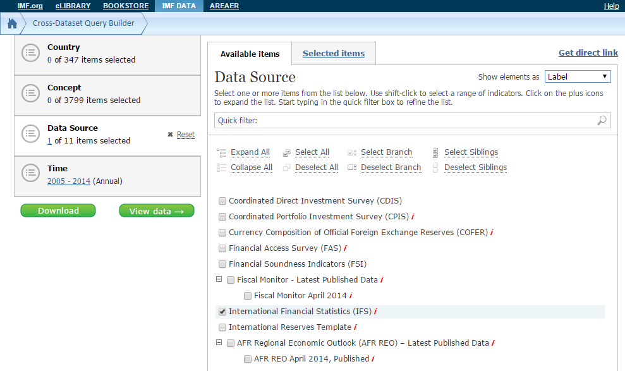Click the Country panel list icon
625x371 pixels.
(x=31, y=53)
